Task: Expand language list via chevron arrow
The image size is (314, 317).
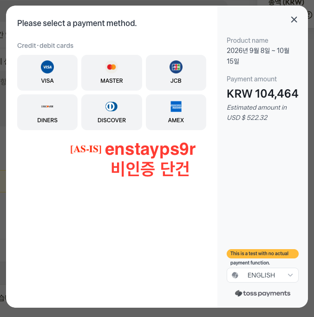Action: pos(290,275)
